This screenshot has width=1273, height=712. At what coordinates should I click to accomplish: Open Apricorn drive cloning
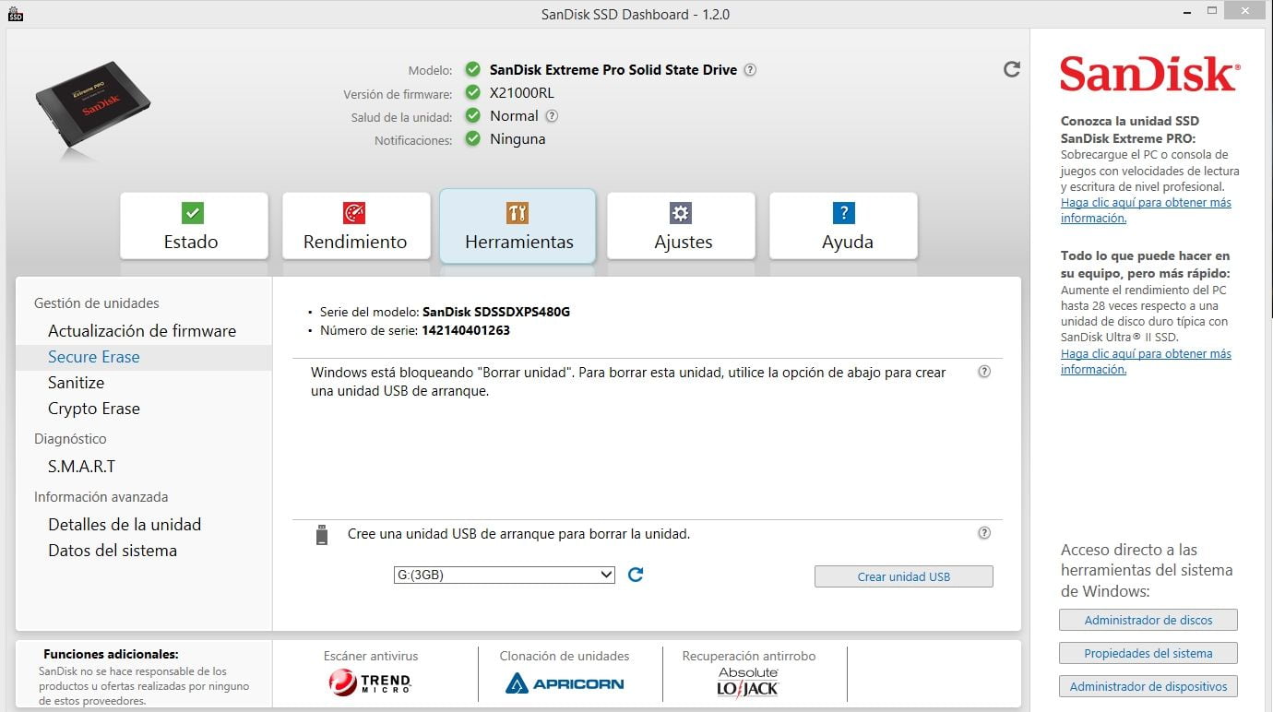click(x=565, y=683)
